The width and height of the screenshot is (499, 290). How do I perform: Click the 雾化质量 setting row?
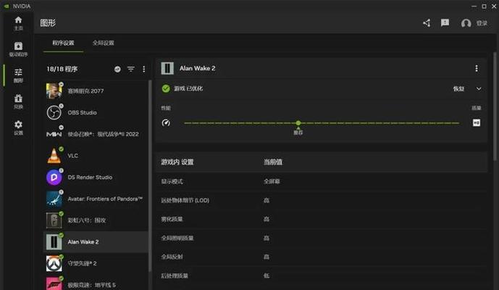point(322,219)
